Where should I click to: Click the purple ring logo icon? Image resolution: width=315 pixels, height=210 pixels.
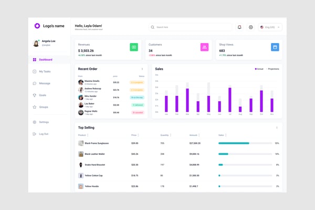(37, 26)
